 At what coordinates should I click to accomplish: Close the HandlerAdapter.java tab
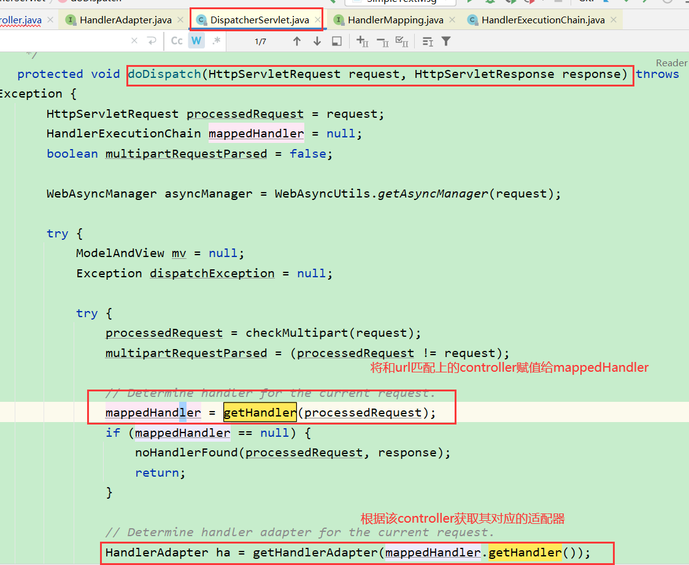(x=180, y=20)
